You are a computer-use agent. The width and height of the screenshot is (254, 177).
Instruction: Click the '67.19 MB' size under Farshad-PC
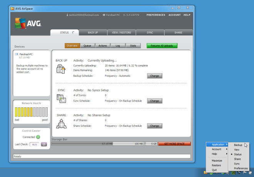[25, 58]
